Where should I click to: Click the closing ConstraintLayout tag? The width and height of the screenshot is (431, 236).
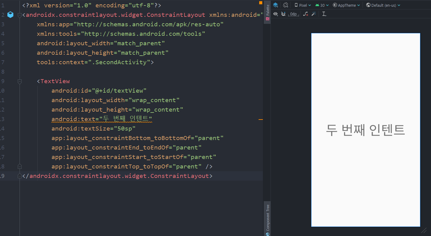click(x=117, y=176)
